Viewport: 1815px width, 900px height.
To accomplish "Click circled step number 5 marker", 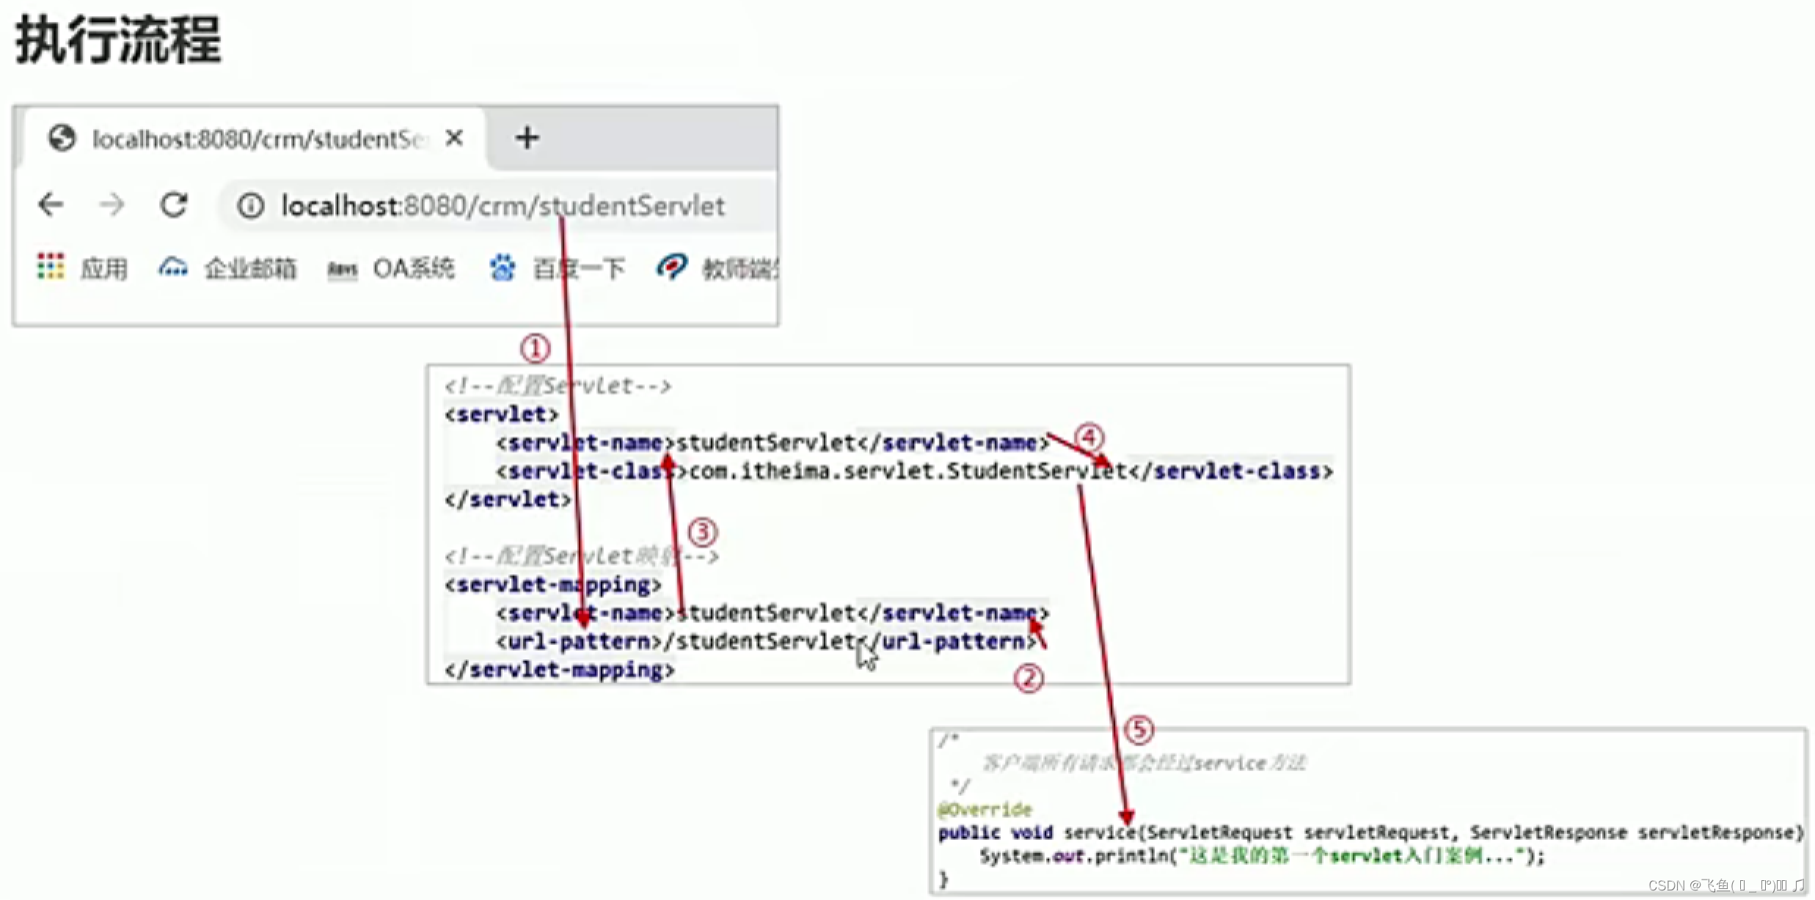I will 1139,729.
